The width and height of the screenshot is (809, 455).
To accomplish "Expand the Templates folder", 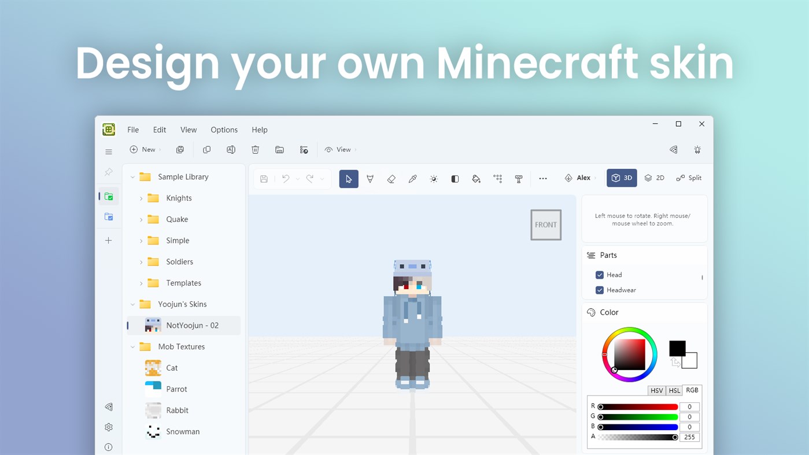I will pyautogui.click(x=141, y=283).
